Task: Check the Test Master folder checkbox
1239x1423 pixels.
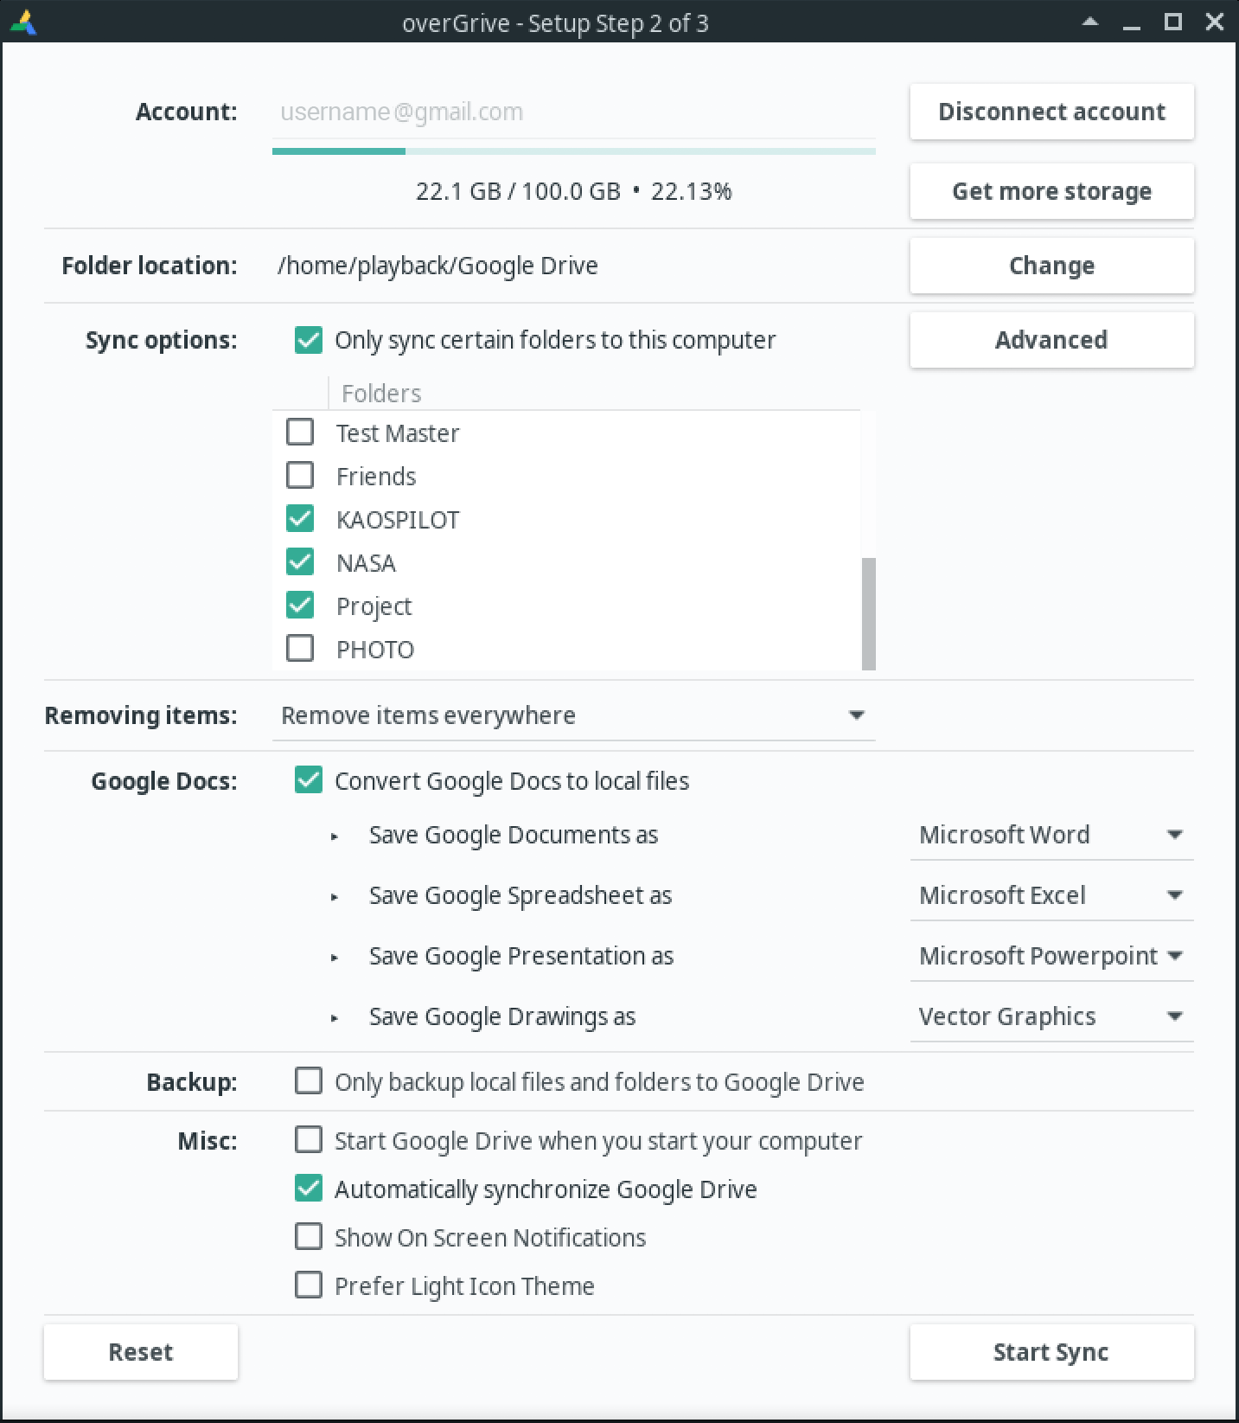Action: coord(300,432)
